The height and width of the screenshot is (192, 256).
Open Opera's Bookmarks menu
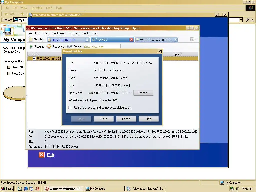tap(59, 33)
